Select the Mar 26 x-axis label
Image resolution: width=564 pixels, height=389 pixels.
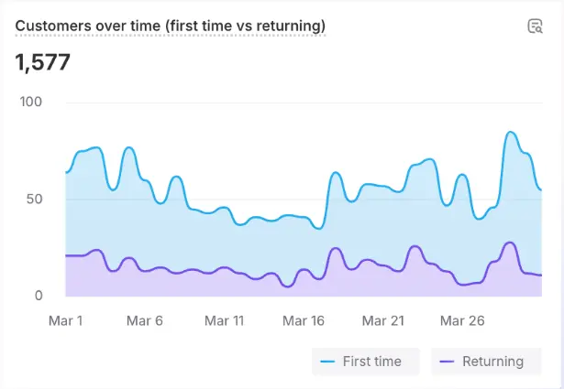coord(463,321)
